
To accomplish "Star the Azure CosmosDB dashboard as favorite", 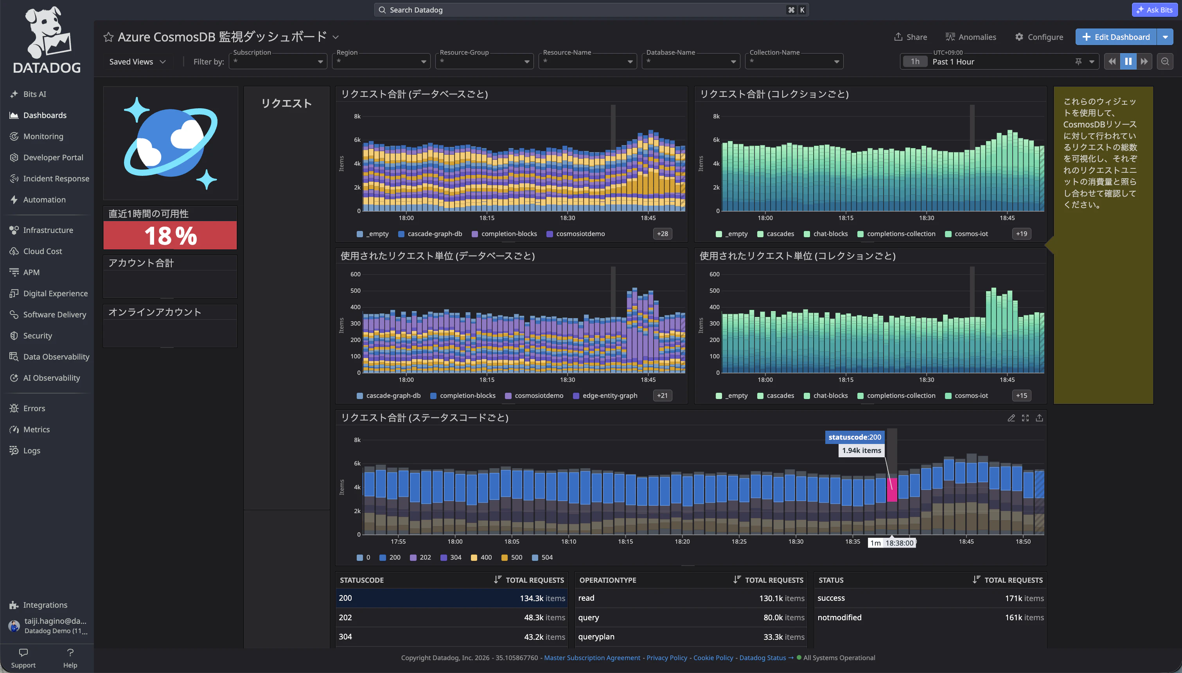I will (x=108, y=37).
